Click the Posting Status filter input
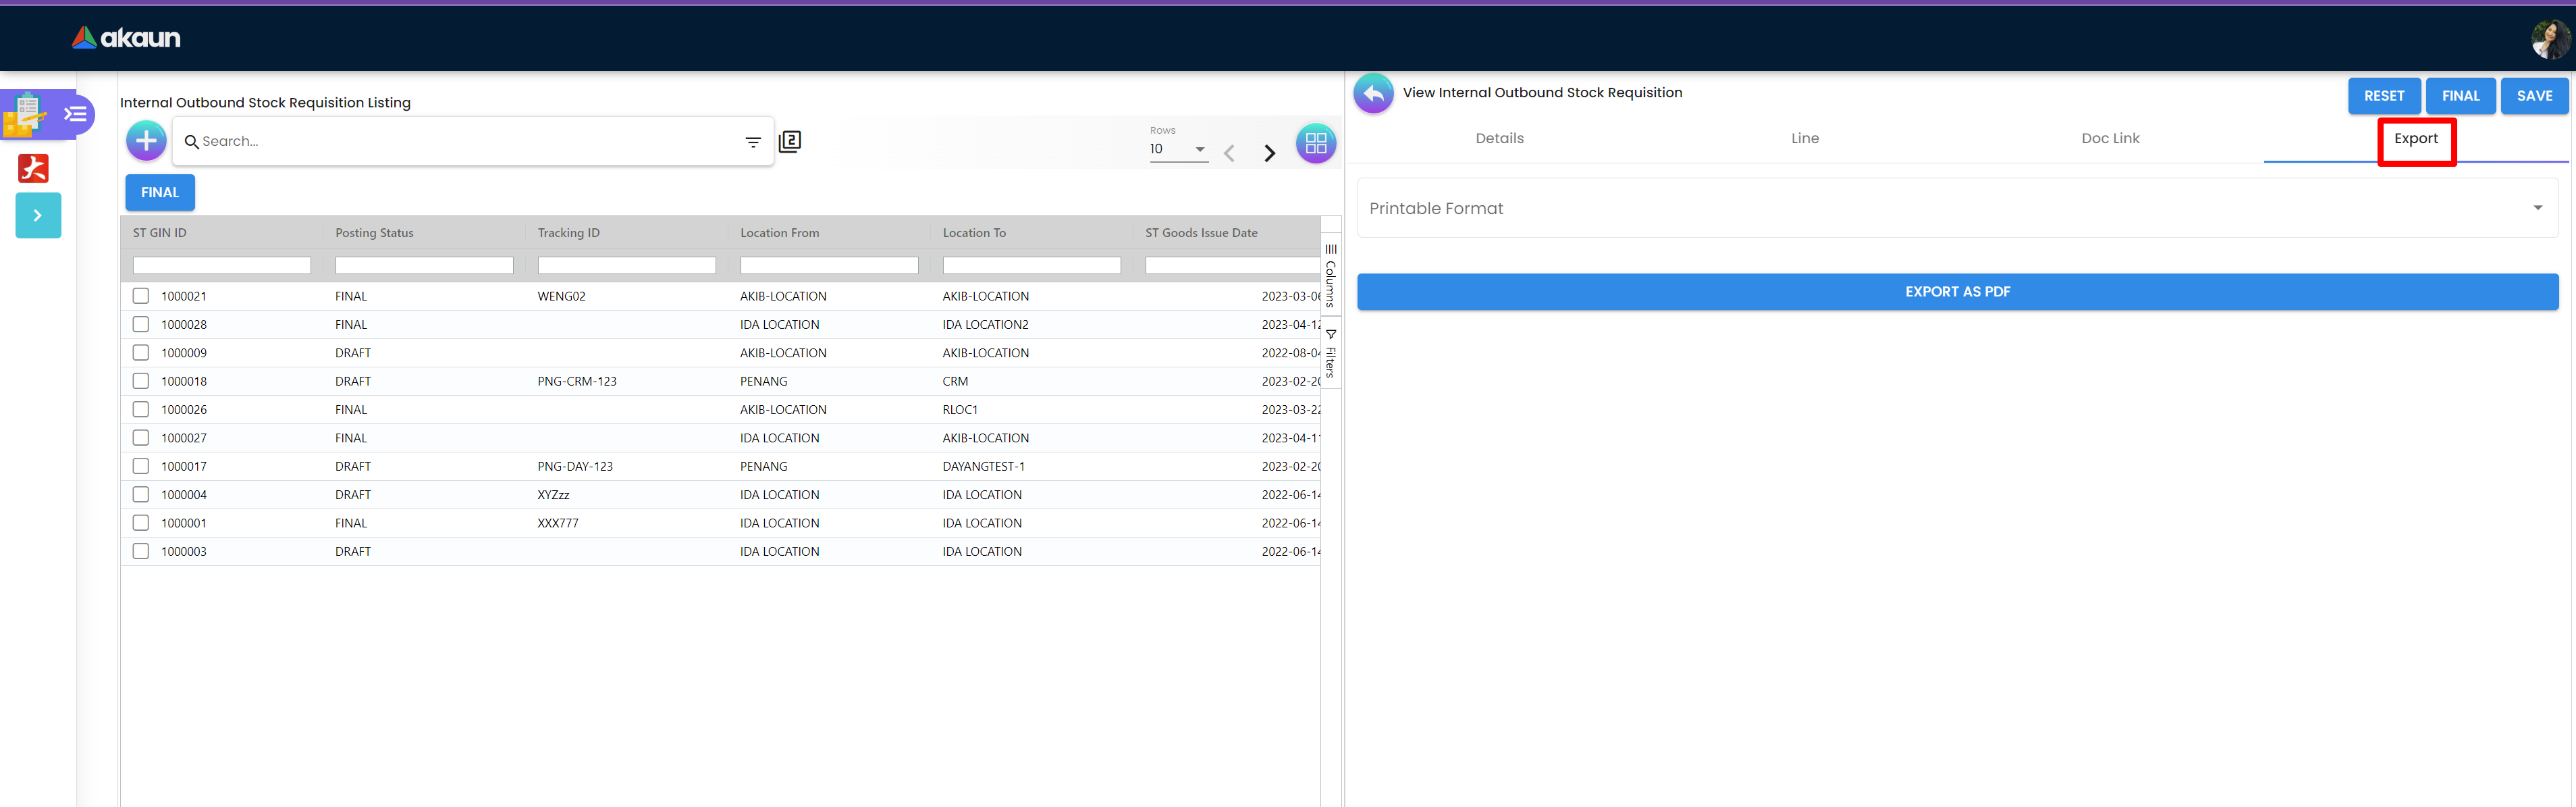 click(424, 265)
